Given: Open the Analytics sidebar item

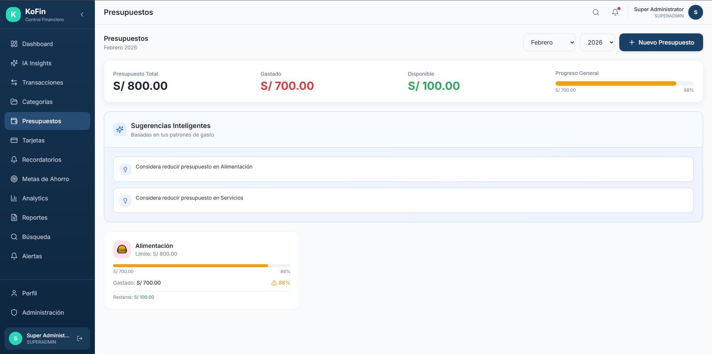Looking at the screenshot, I should click(35, 198).
